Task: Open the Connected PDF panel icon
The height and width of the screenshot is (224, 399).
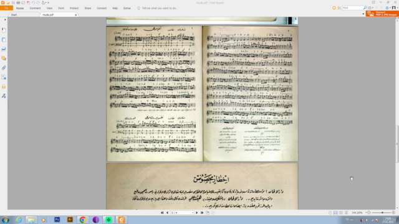Action: [x=4, y=77]
